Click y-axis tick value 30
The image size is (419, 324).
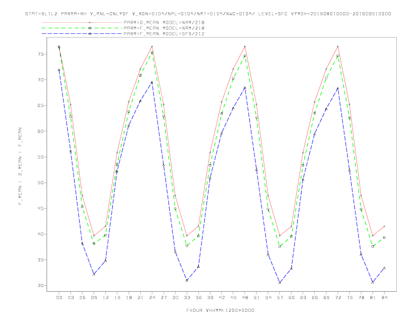(41, 285)
